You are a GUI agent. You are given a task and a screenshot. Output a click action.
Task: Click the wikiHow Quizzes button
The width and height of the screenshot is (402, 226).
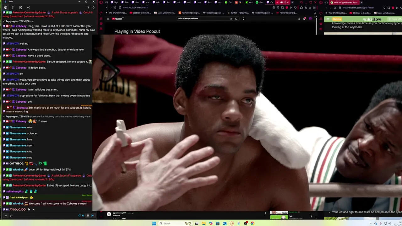pyautogui.click(x=337, y=19)
